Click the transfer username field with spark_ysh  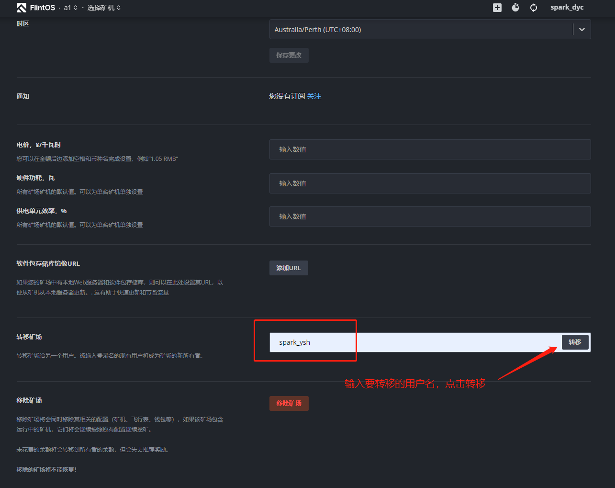click(x=412, y=342)
